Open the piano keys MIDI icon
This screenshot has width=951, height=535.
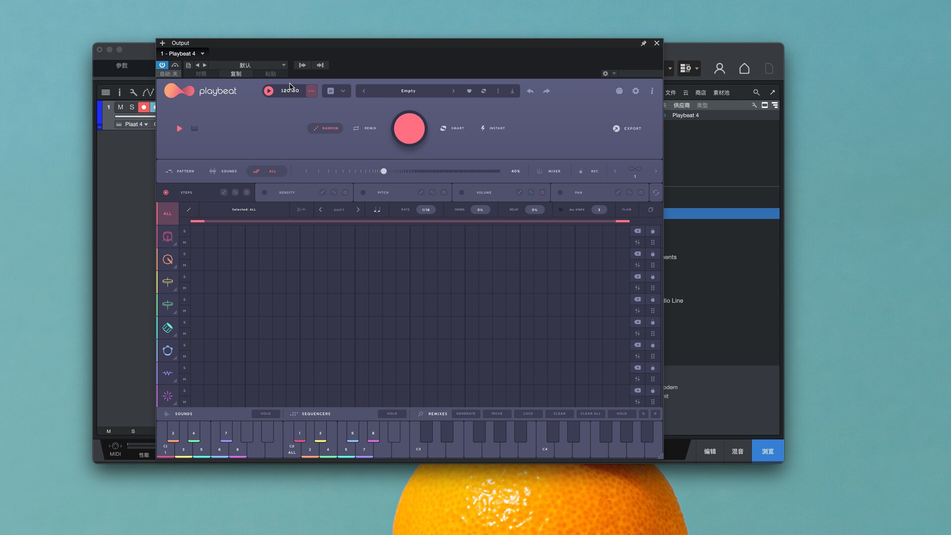(x=194, y=128)
